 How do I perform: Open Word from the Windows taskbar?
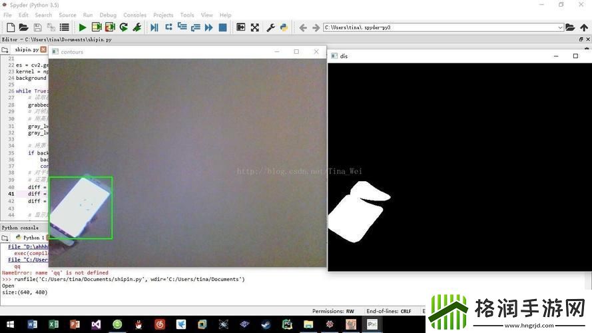coord(33,324)
